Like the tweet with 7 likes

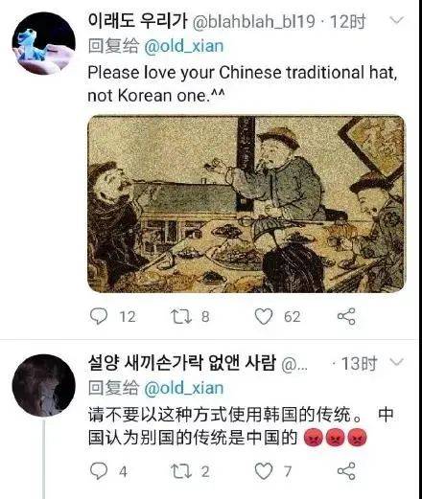264,471
